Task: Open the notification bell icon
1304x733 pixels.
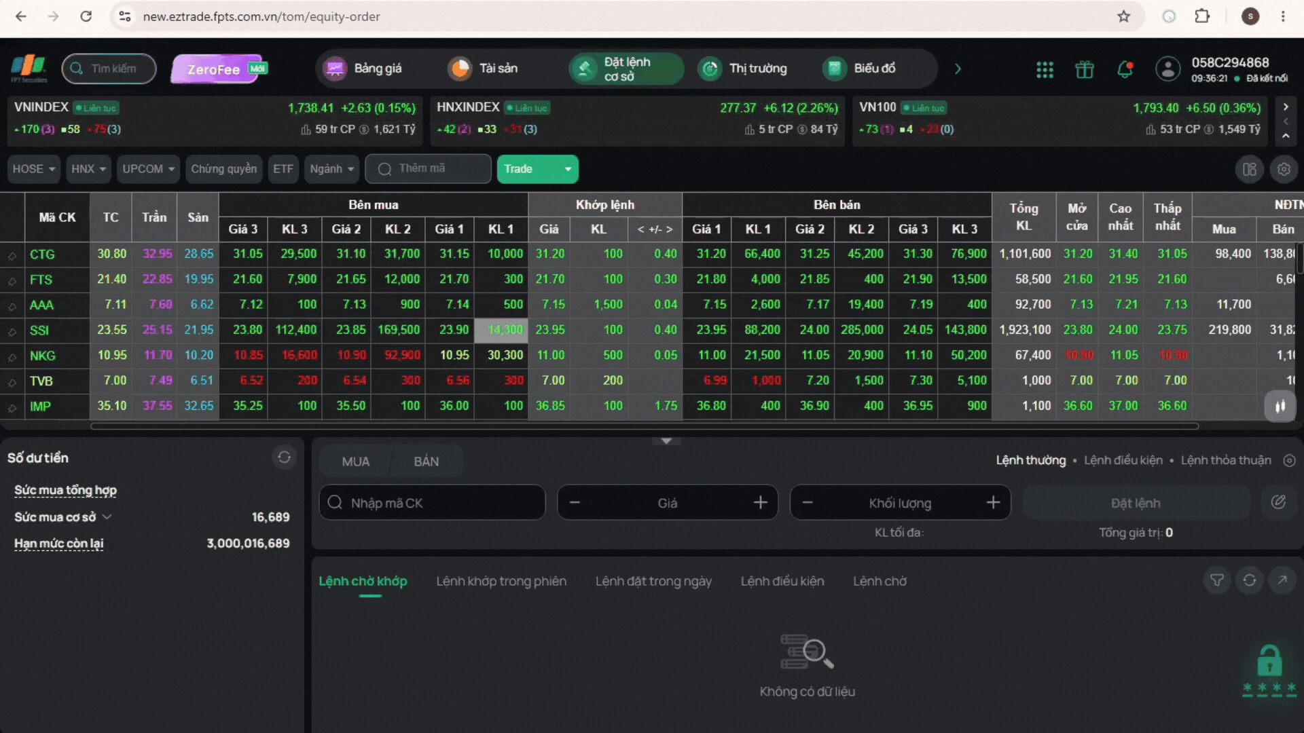Action: tap(1125, 69)
